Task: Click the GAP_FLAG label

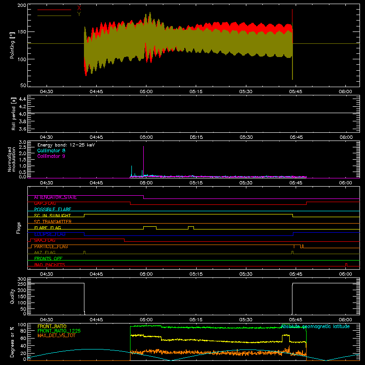Action: coord(45,203)
